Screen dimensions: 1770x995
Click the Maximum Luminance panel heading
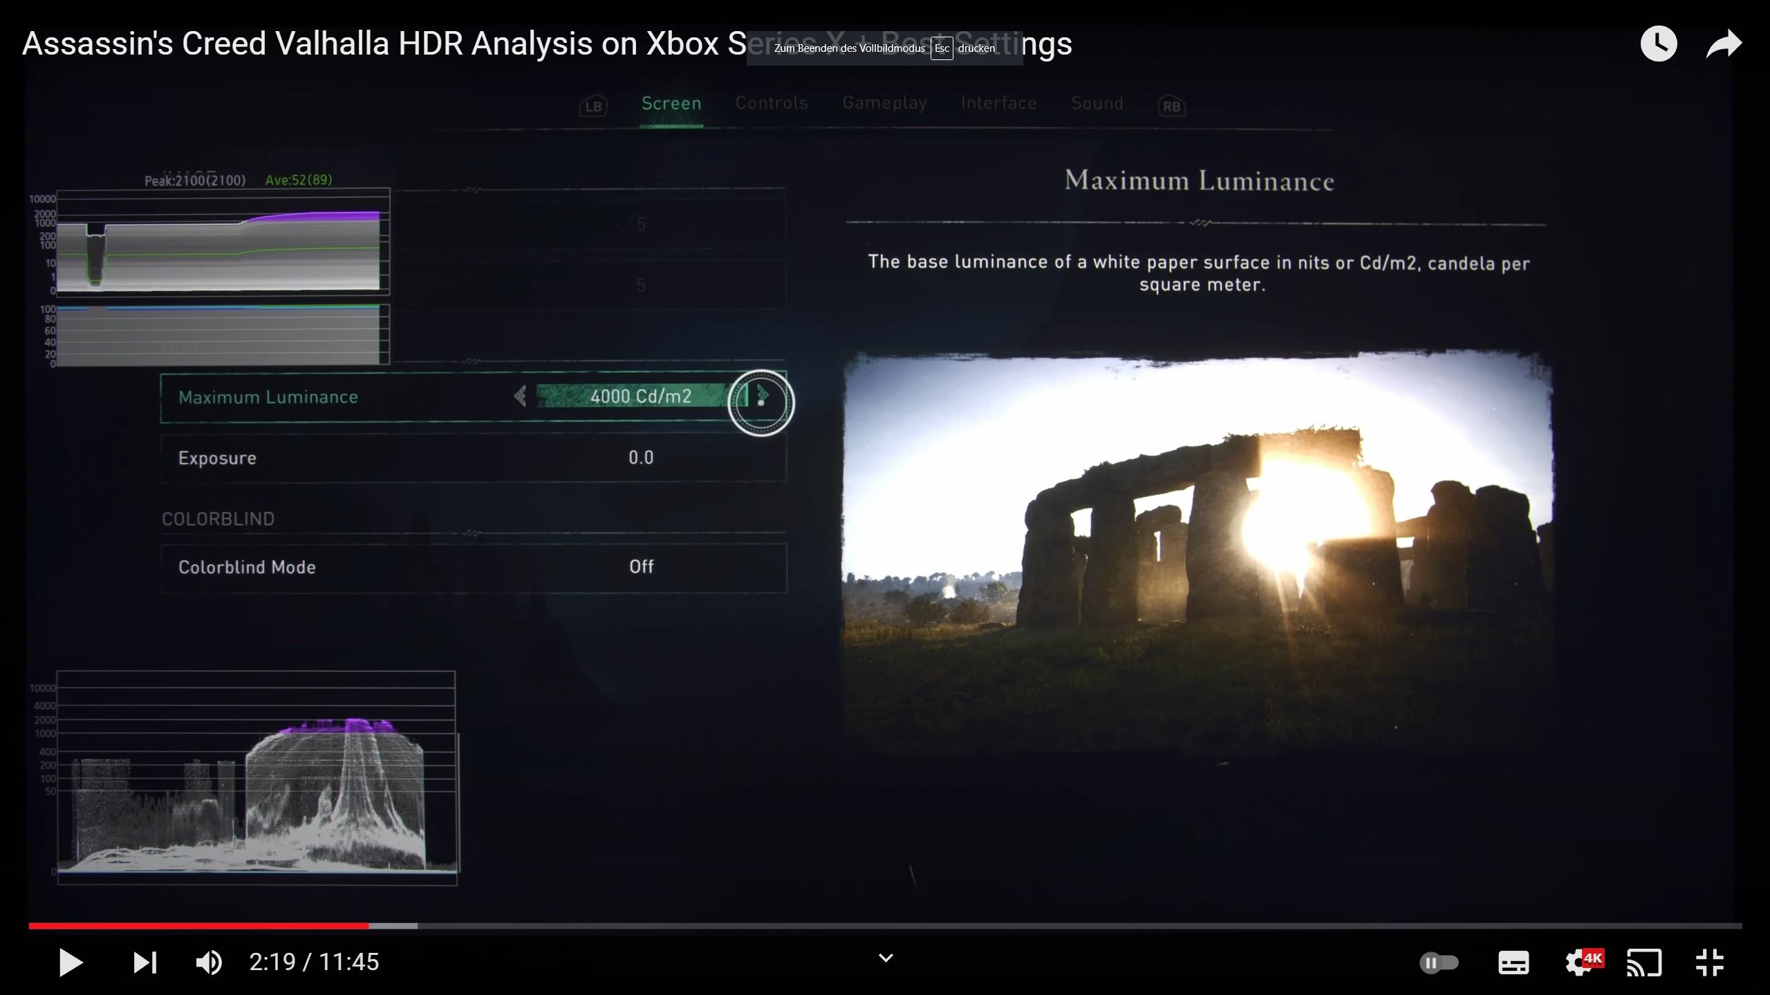(x=1200, y=180)
